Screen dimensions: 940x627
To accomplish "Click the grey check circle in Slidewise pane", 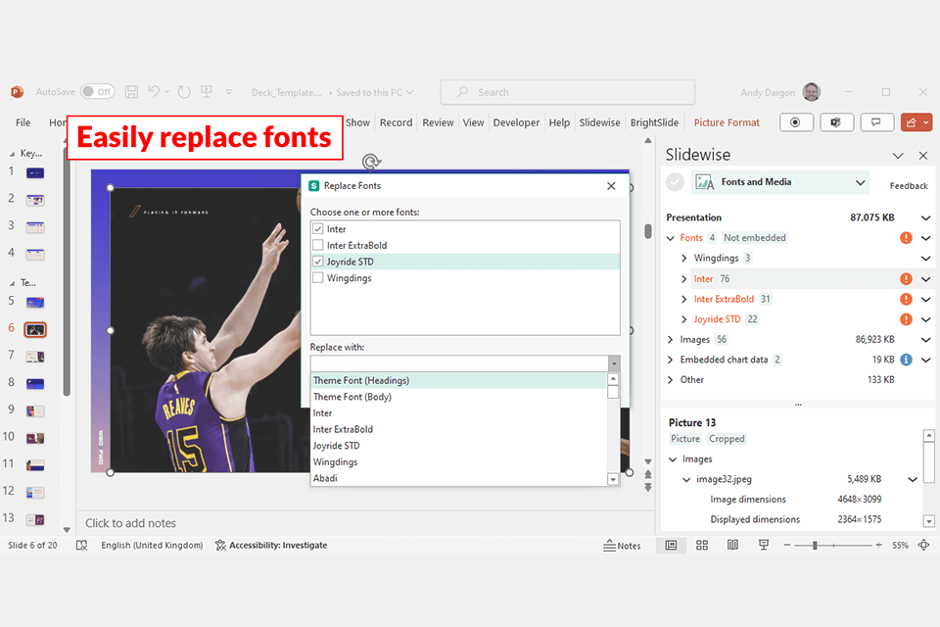I will [x=675, y=182].
